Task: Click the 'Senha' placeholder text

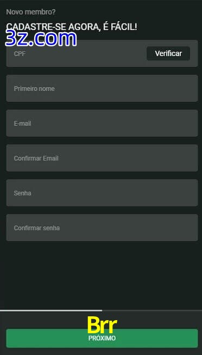Action: [23, 193]
